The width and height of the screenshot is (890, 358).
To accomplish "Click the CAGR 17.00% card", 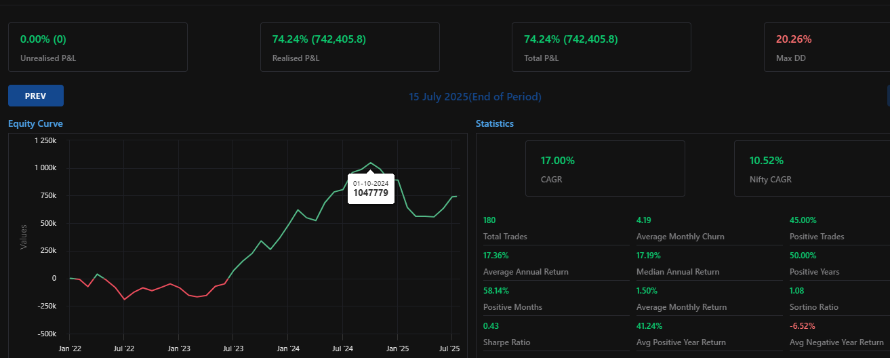I will [605, 168].
